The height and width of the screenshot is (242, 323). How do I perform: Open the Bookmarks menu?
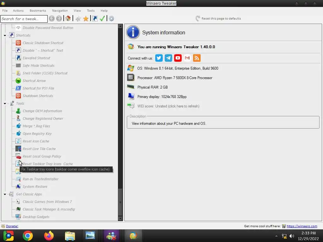(x=38, y=10)
